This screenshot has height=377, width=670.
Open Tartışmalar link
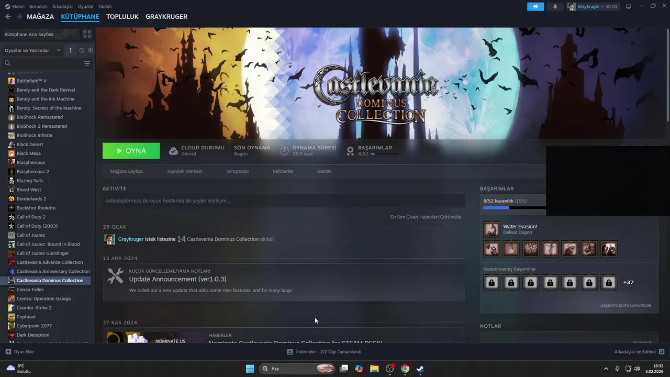click(237, 171)
